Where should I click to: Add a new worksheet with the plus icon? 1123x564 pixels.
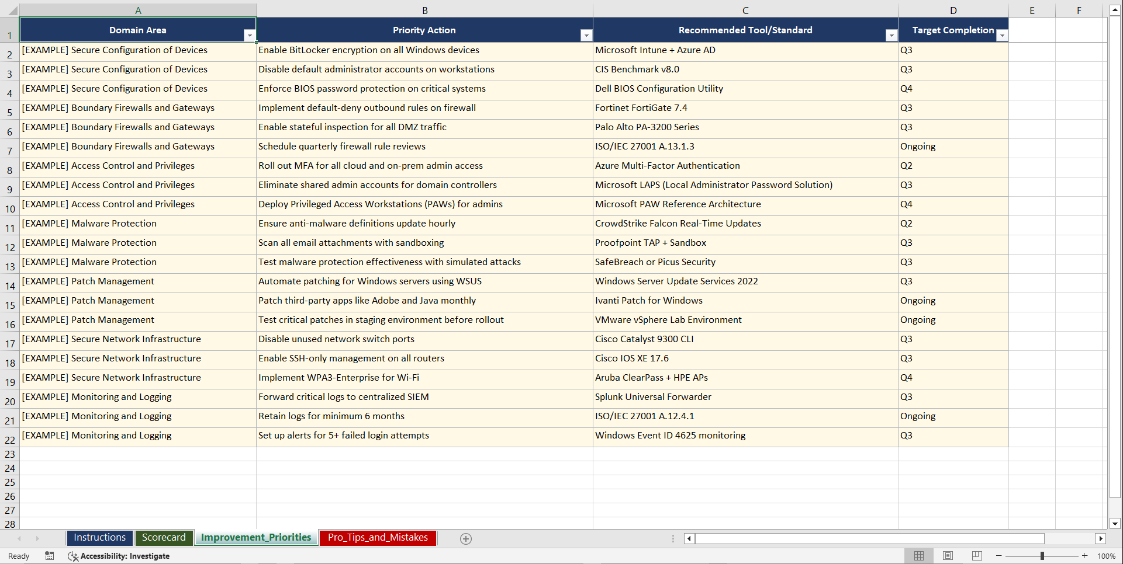click(x=466, y=538)
